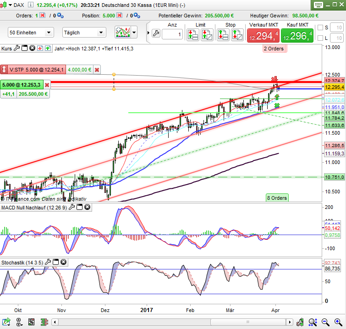Click the chain link icon in bottom toolbar
346x329 pixels.
19,322
